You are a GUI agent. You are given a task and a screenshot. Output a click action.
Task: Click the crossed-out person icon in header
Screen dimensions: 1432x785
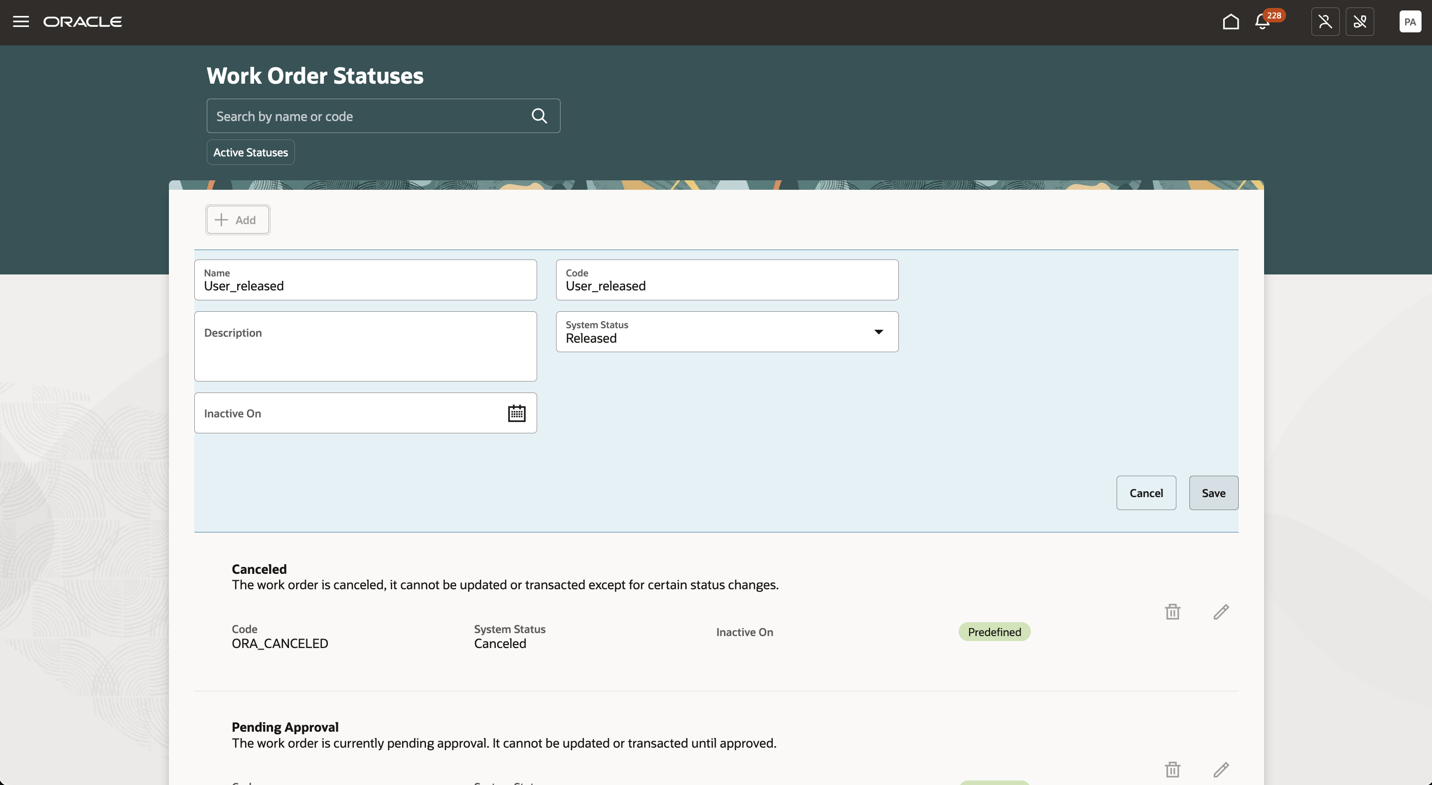[1325, 21]
